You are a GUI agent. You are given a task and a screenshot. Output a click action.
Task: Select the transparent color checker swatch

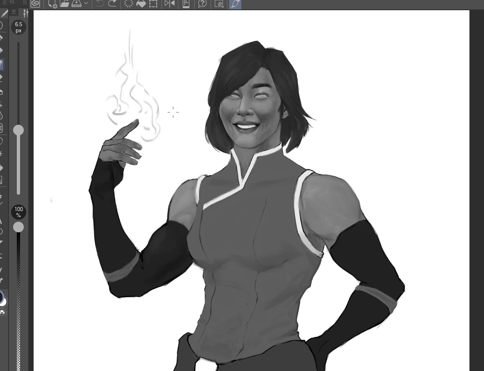pos(2,313)
